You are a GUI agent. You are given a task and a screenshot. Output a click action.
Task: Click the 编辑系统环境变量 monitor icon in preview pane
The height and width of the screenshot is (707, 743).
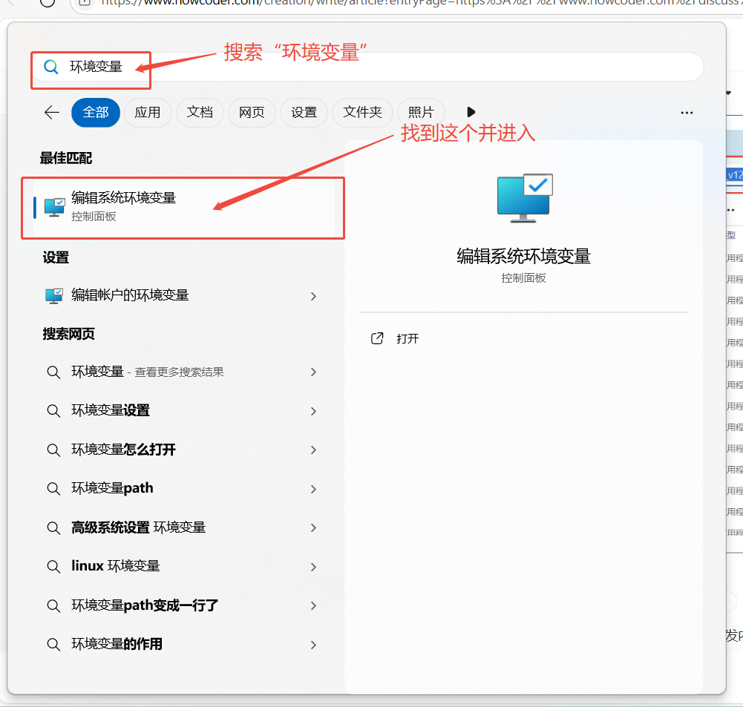(523, 197)
